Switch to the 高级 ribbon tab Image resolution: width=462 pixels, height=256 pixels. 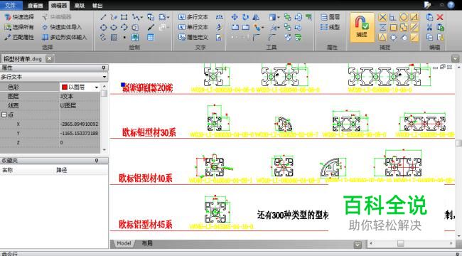(x=80, y=6)
